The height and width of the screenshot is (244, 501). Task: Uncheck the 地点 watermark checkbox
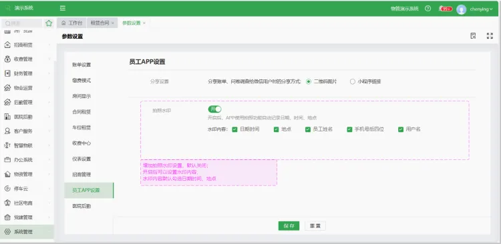coord(277,129)
